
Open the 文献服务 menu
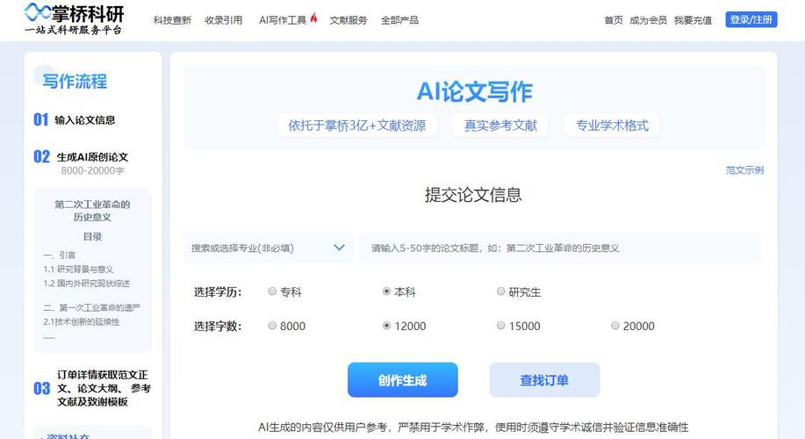click(349, 20)
